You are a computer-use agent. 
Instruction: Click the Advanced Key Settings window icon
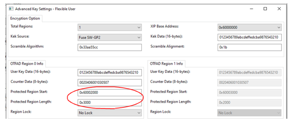click(x=11, y=9)
